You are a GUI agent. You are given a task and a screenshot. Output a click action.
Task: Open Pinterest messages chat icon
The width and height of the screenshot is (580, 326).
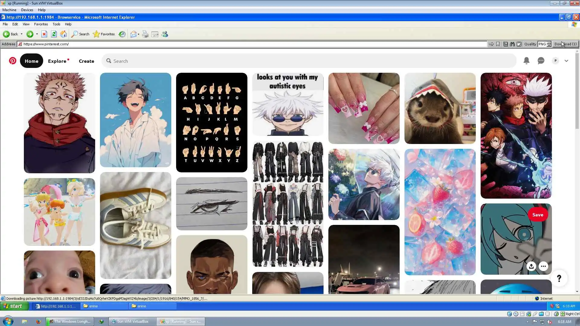point(541,61)
